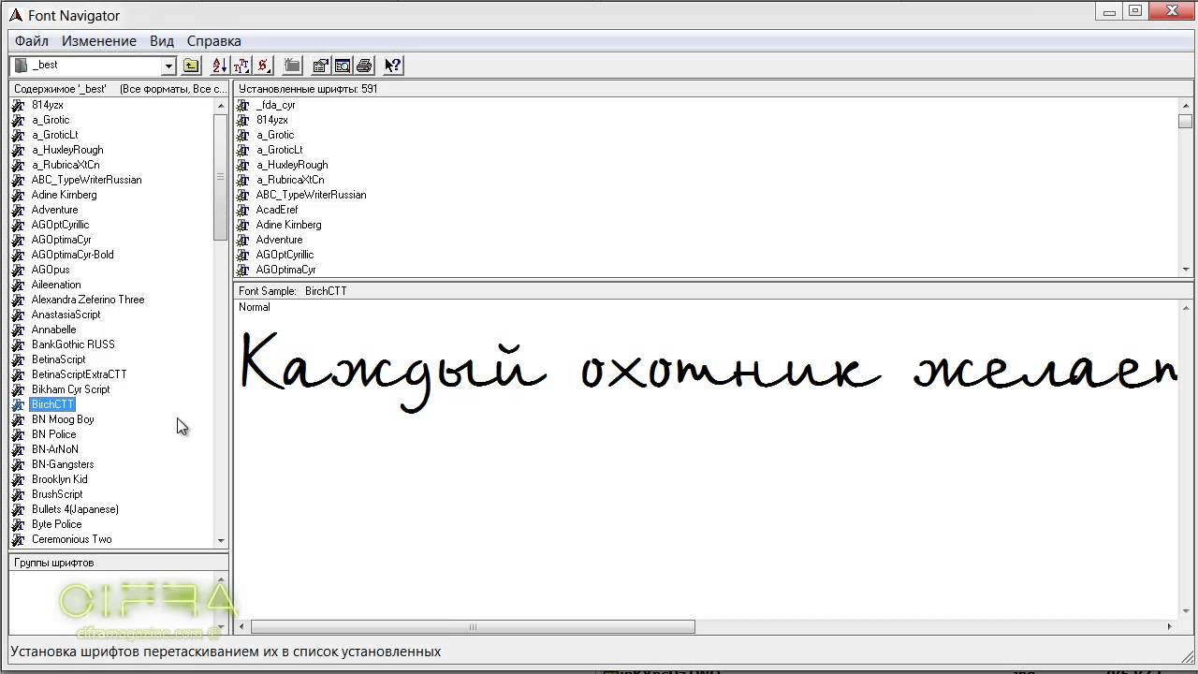The image size is (1198, 674).
Task: Select AGOpus font
Action: coord(51,270)
